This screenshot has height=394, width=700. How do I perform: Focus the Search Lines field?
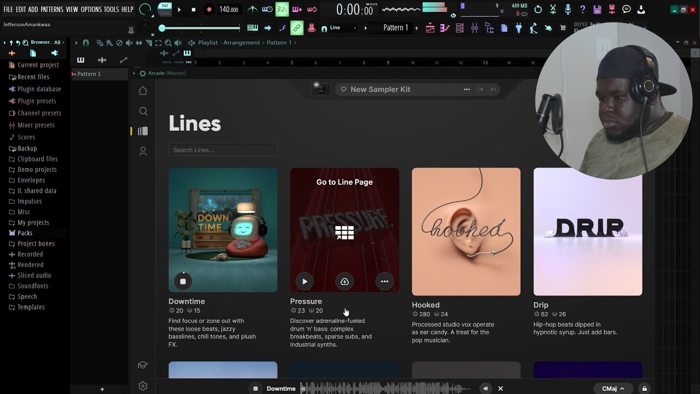pos(223,150)
